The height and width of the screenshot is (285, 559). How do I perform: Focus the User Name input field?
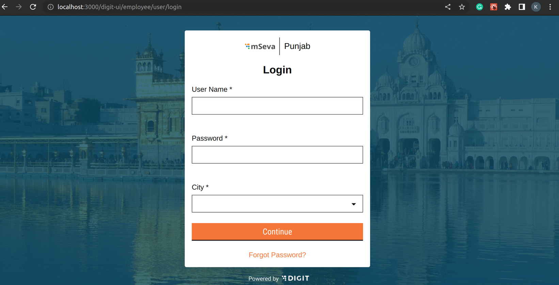click(277, 106)
